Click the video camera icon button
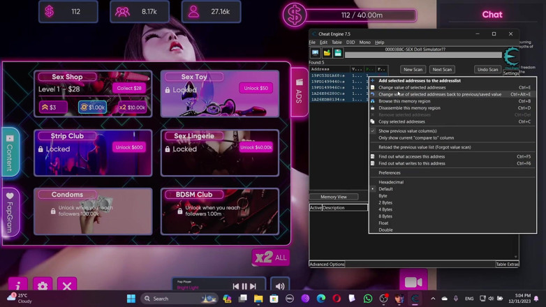Screen dimensions: 546x307 click(413, 282)
